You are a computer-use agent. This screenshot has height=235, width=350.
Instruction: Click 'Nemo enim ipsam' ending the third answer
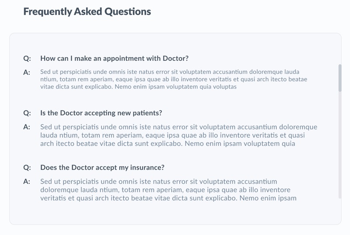[268, 198]
